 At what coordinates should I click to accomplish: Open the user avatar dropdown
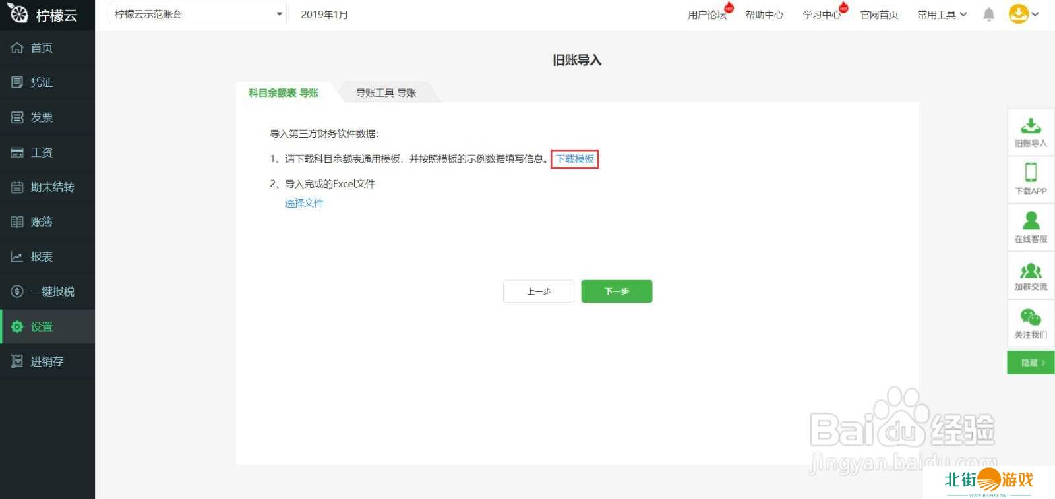(x=1023, y=14)
